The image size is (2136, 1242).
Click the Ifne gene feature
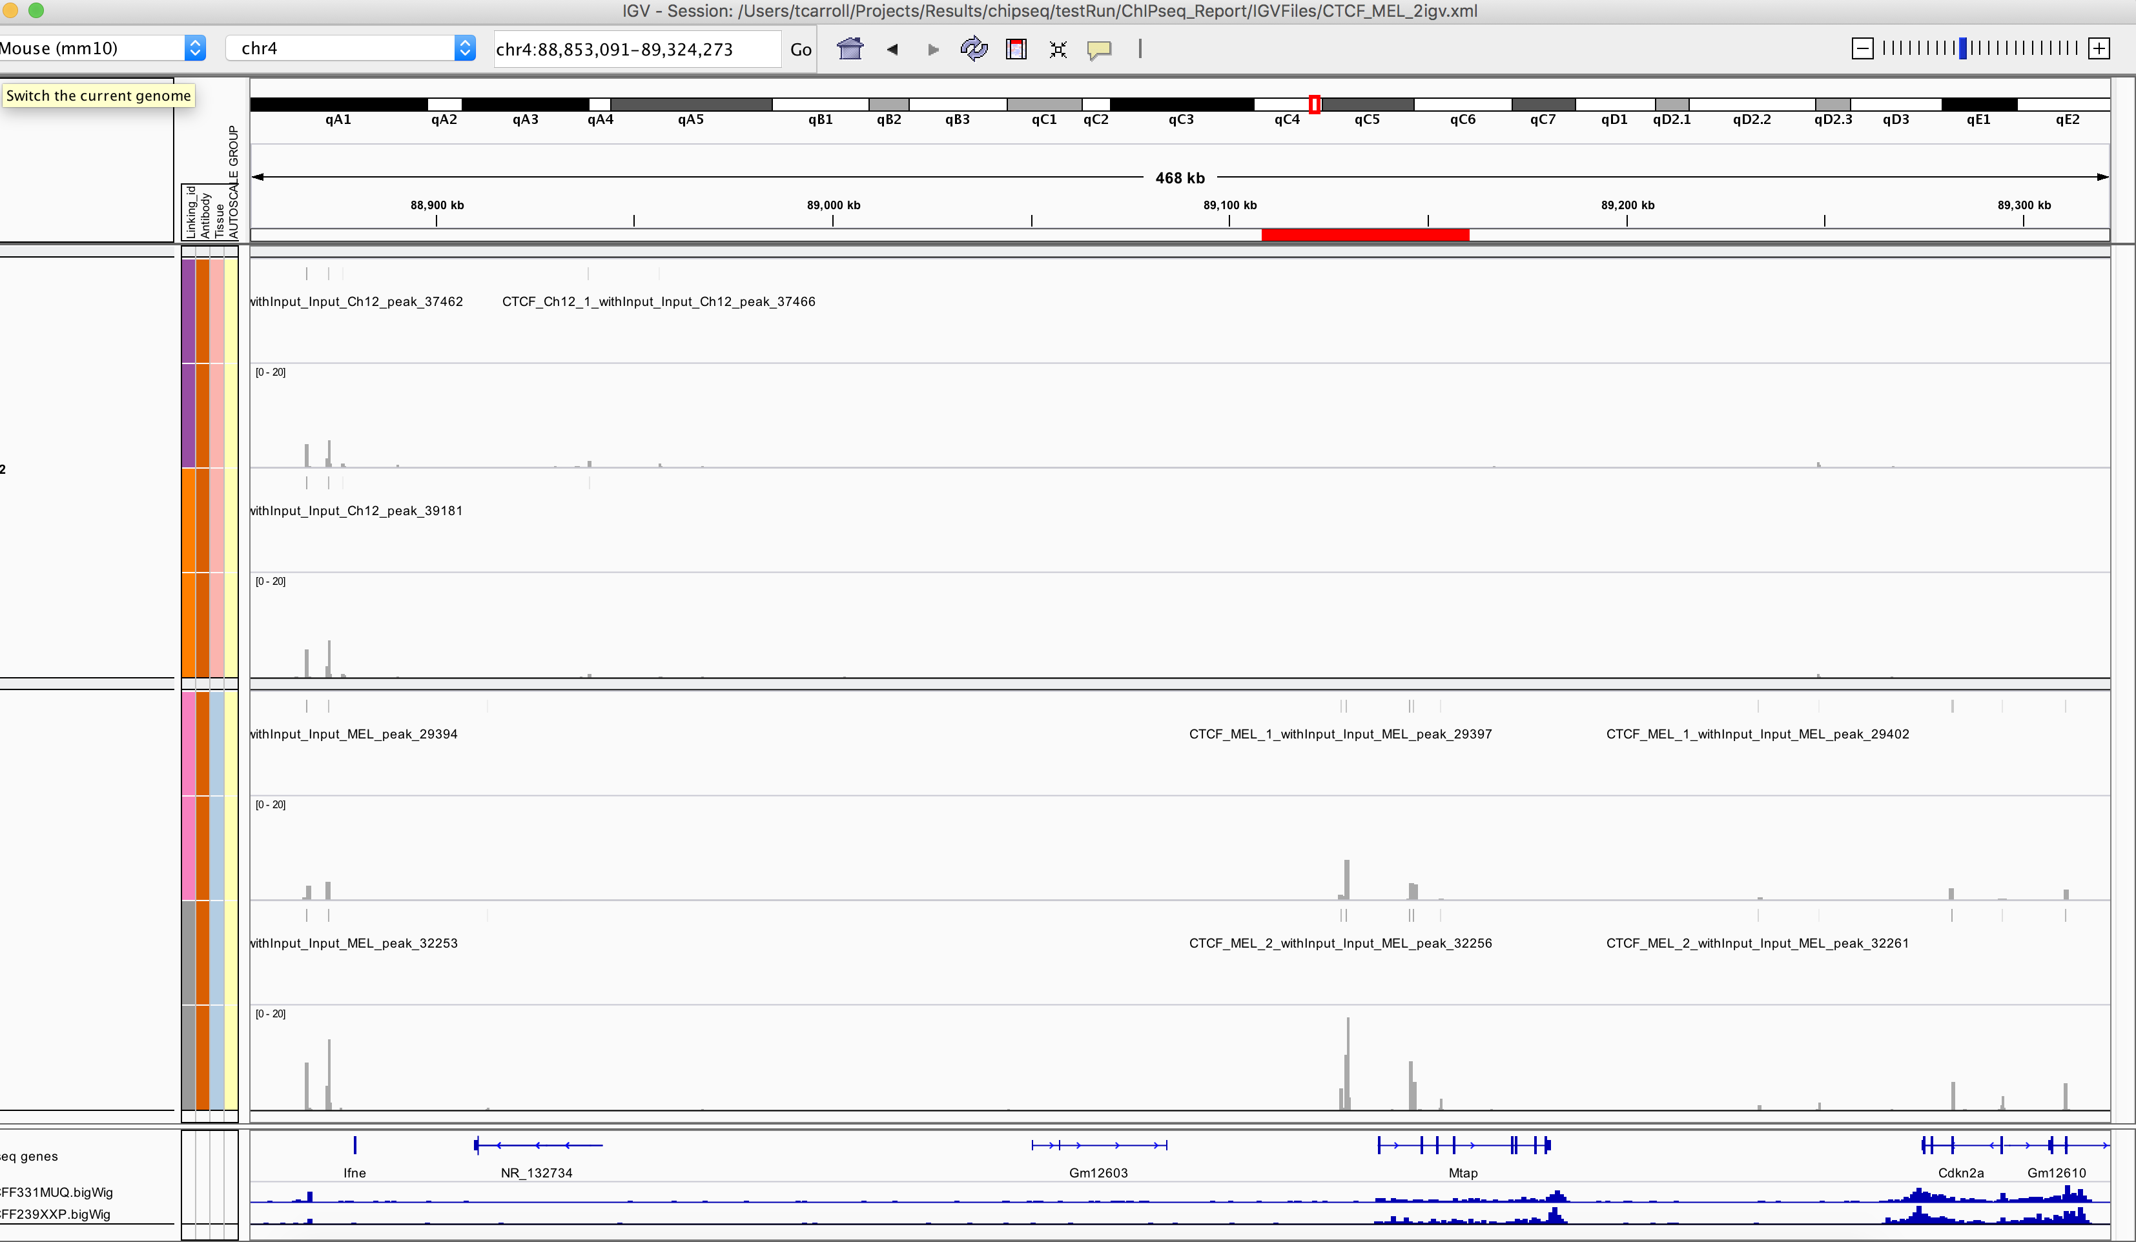coord(354,1145)
